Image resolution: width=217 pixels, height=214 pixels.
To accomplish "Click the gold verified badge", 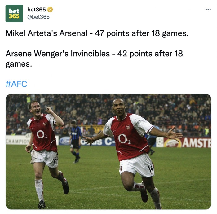I will pos(50,10).
